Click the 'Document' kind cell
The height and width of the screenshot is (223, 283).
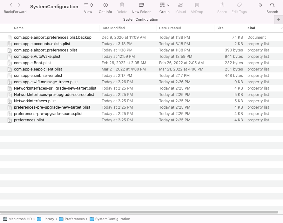point(256,37)
